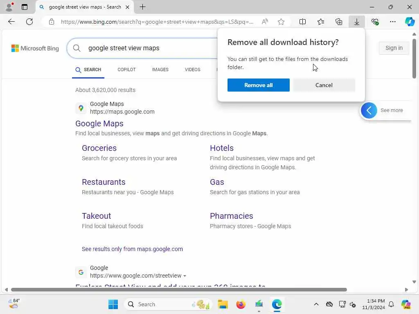Switch to the VIDEOS tab
Viewport: 419px width, 314px height.
pos(192,70)
